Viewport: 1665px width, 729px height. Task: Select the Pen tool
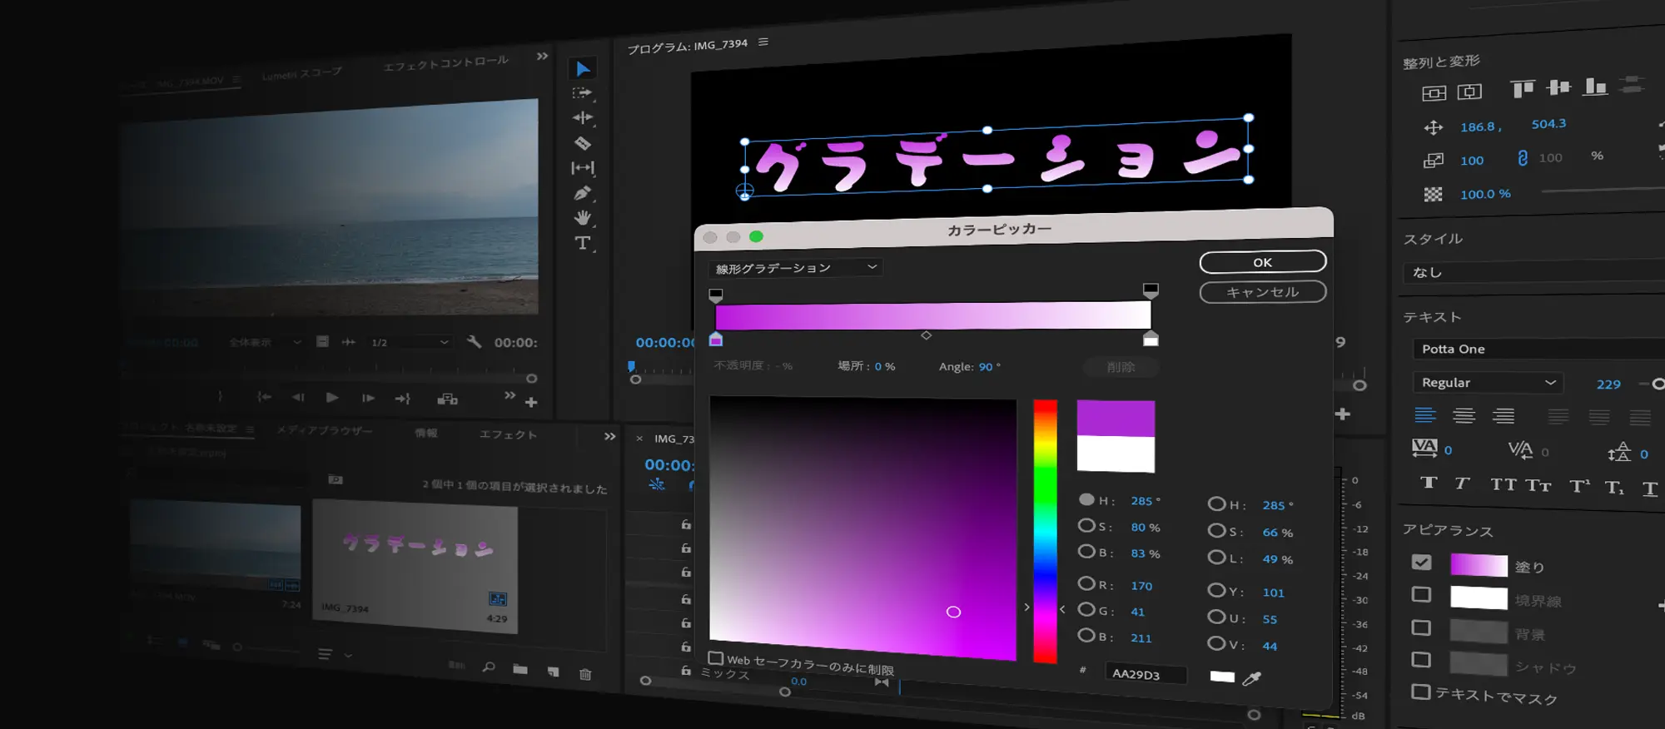(x=583, y=193)
